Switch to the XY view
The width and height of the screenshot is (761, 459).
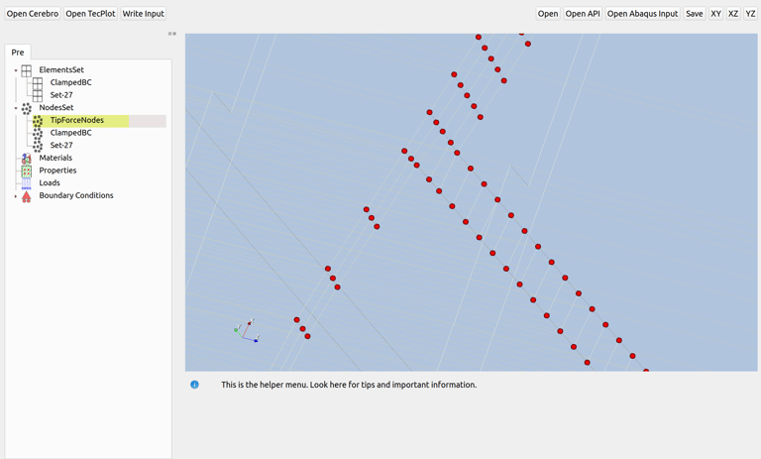click(715, 14)
